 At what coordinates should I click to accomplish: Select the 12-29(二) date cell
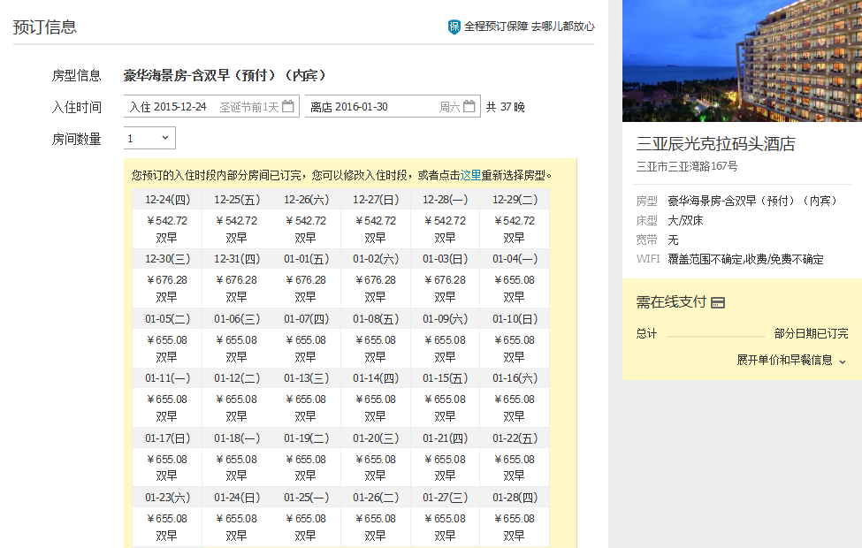click(x=515, y=200)
